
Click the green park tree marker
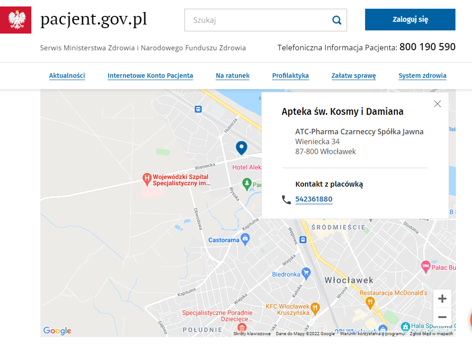pyautogui.click(x=246, y=184)
